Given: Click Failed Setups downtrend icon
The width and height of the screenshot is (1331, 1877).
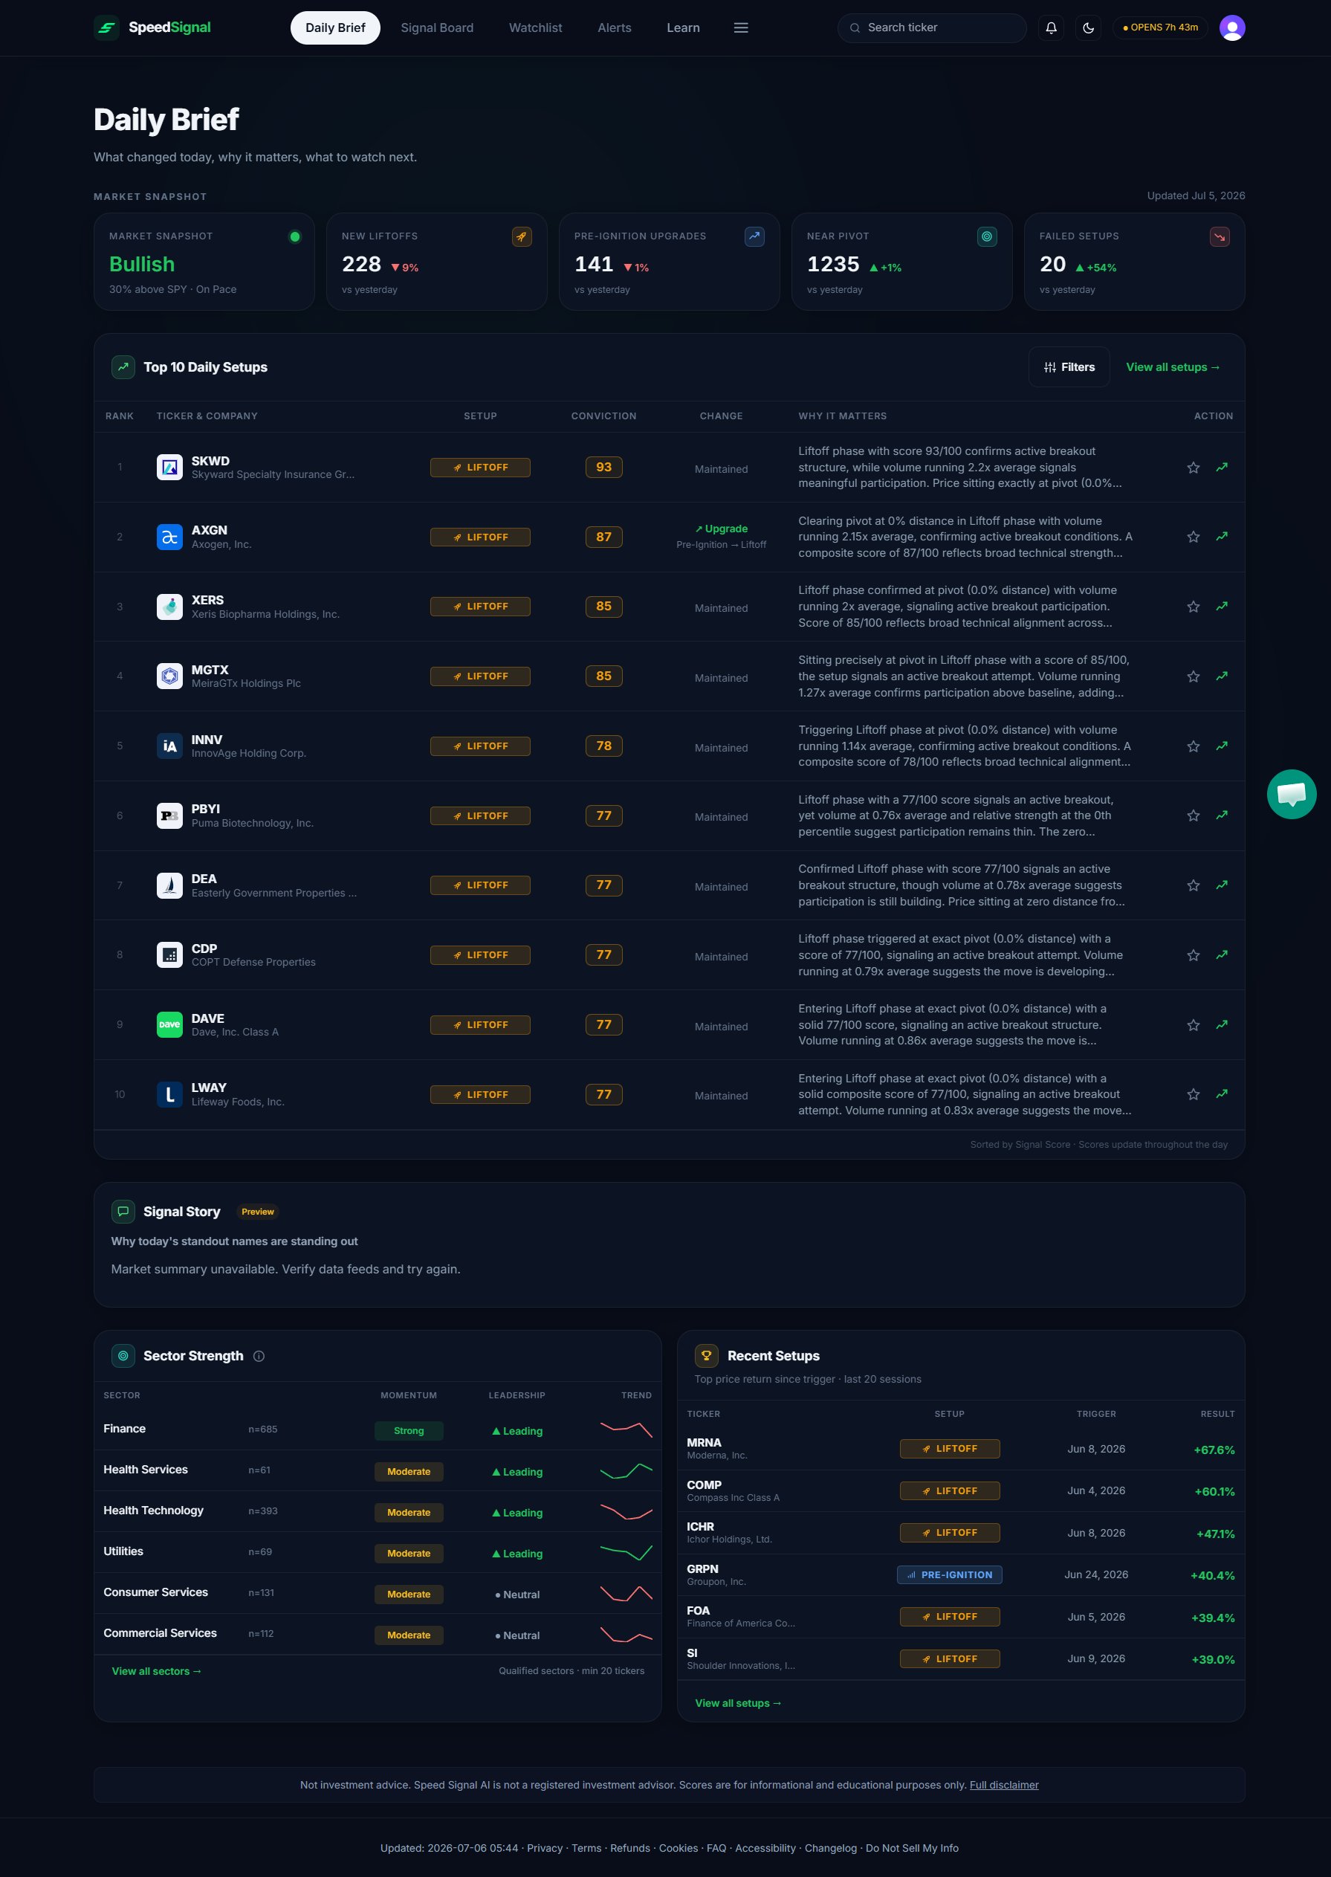Looking at the screenshot, I should pos(1220,237).
